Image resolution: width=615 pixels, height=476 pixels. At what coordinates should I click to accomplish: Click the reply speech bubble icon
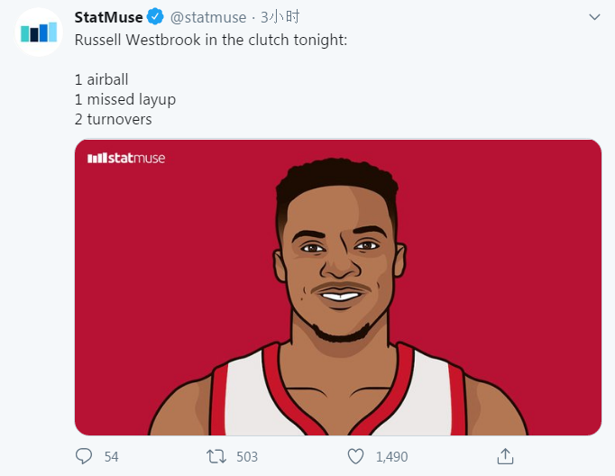pos(84,456)
